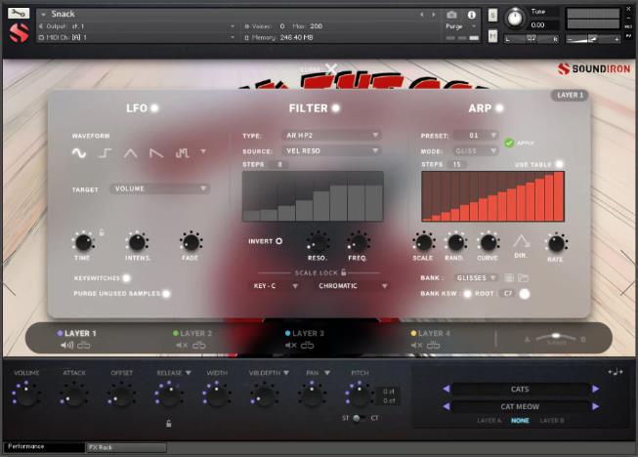Pick the sawtooth LFO waveform
The image size is (638, 457).
click(155, 153)
